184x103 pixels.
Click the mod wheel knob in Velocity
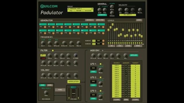(140, 10)
